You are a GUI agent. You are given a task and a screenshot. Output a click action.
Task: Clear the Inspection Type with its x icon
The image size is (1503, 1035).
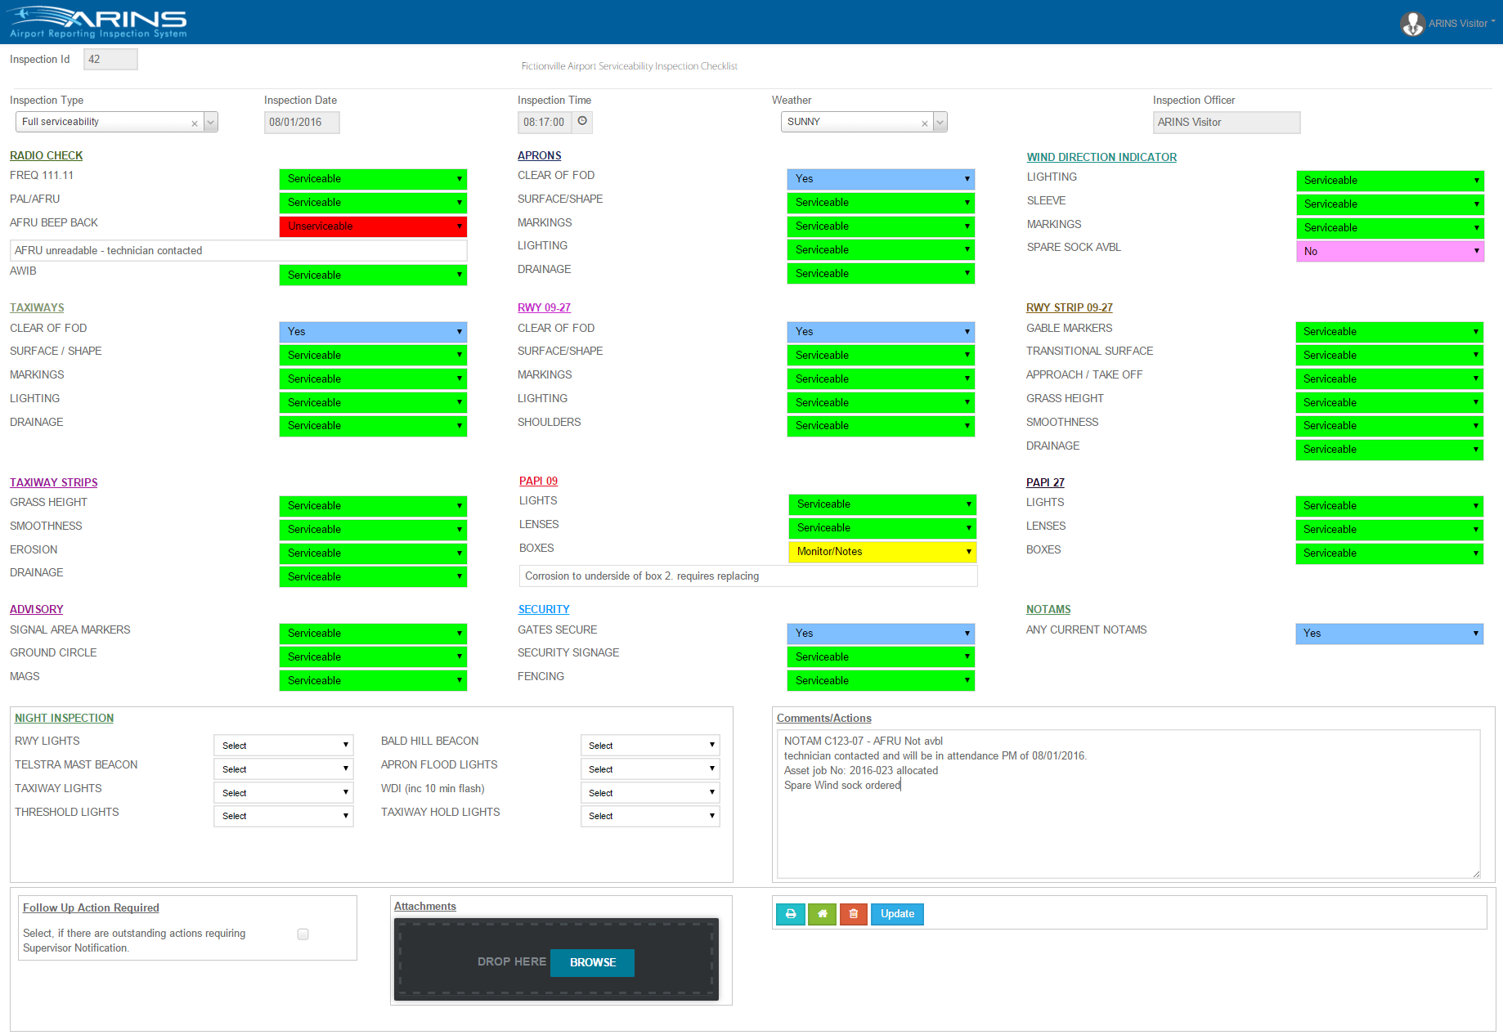194,122
